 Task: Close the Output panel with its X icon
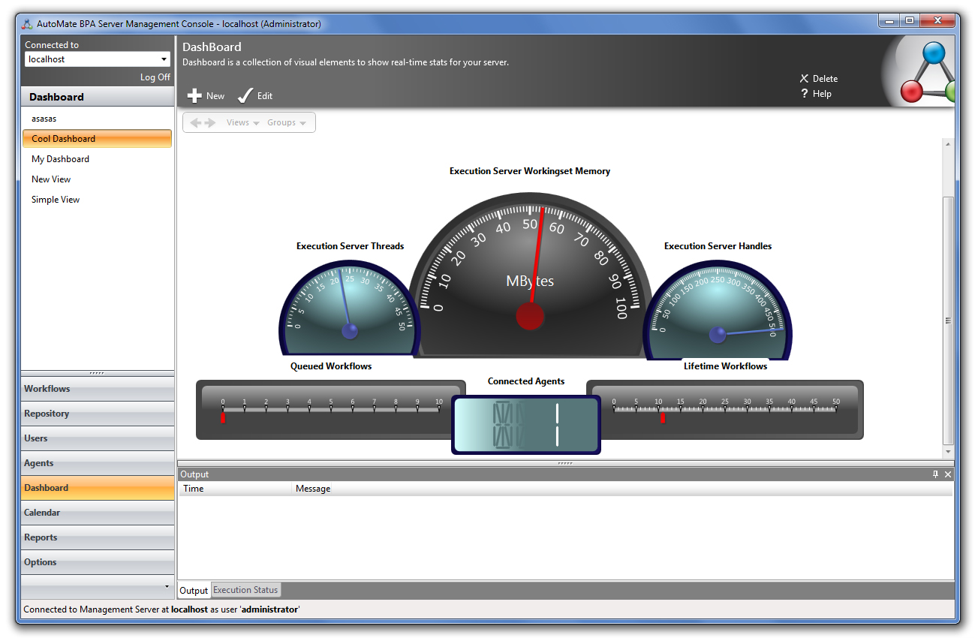(x=947, y=474)
